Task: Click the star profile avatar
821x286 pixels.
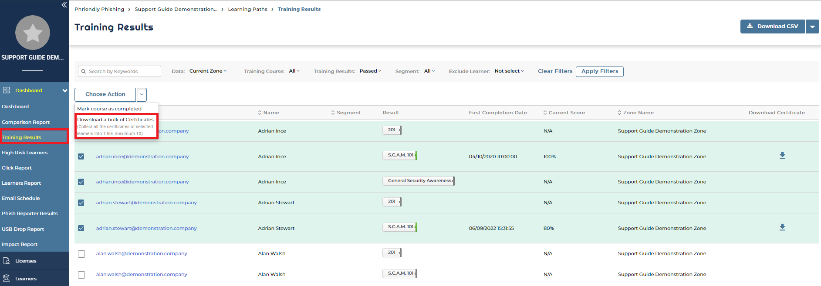Action: 33,33
